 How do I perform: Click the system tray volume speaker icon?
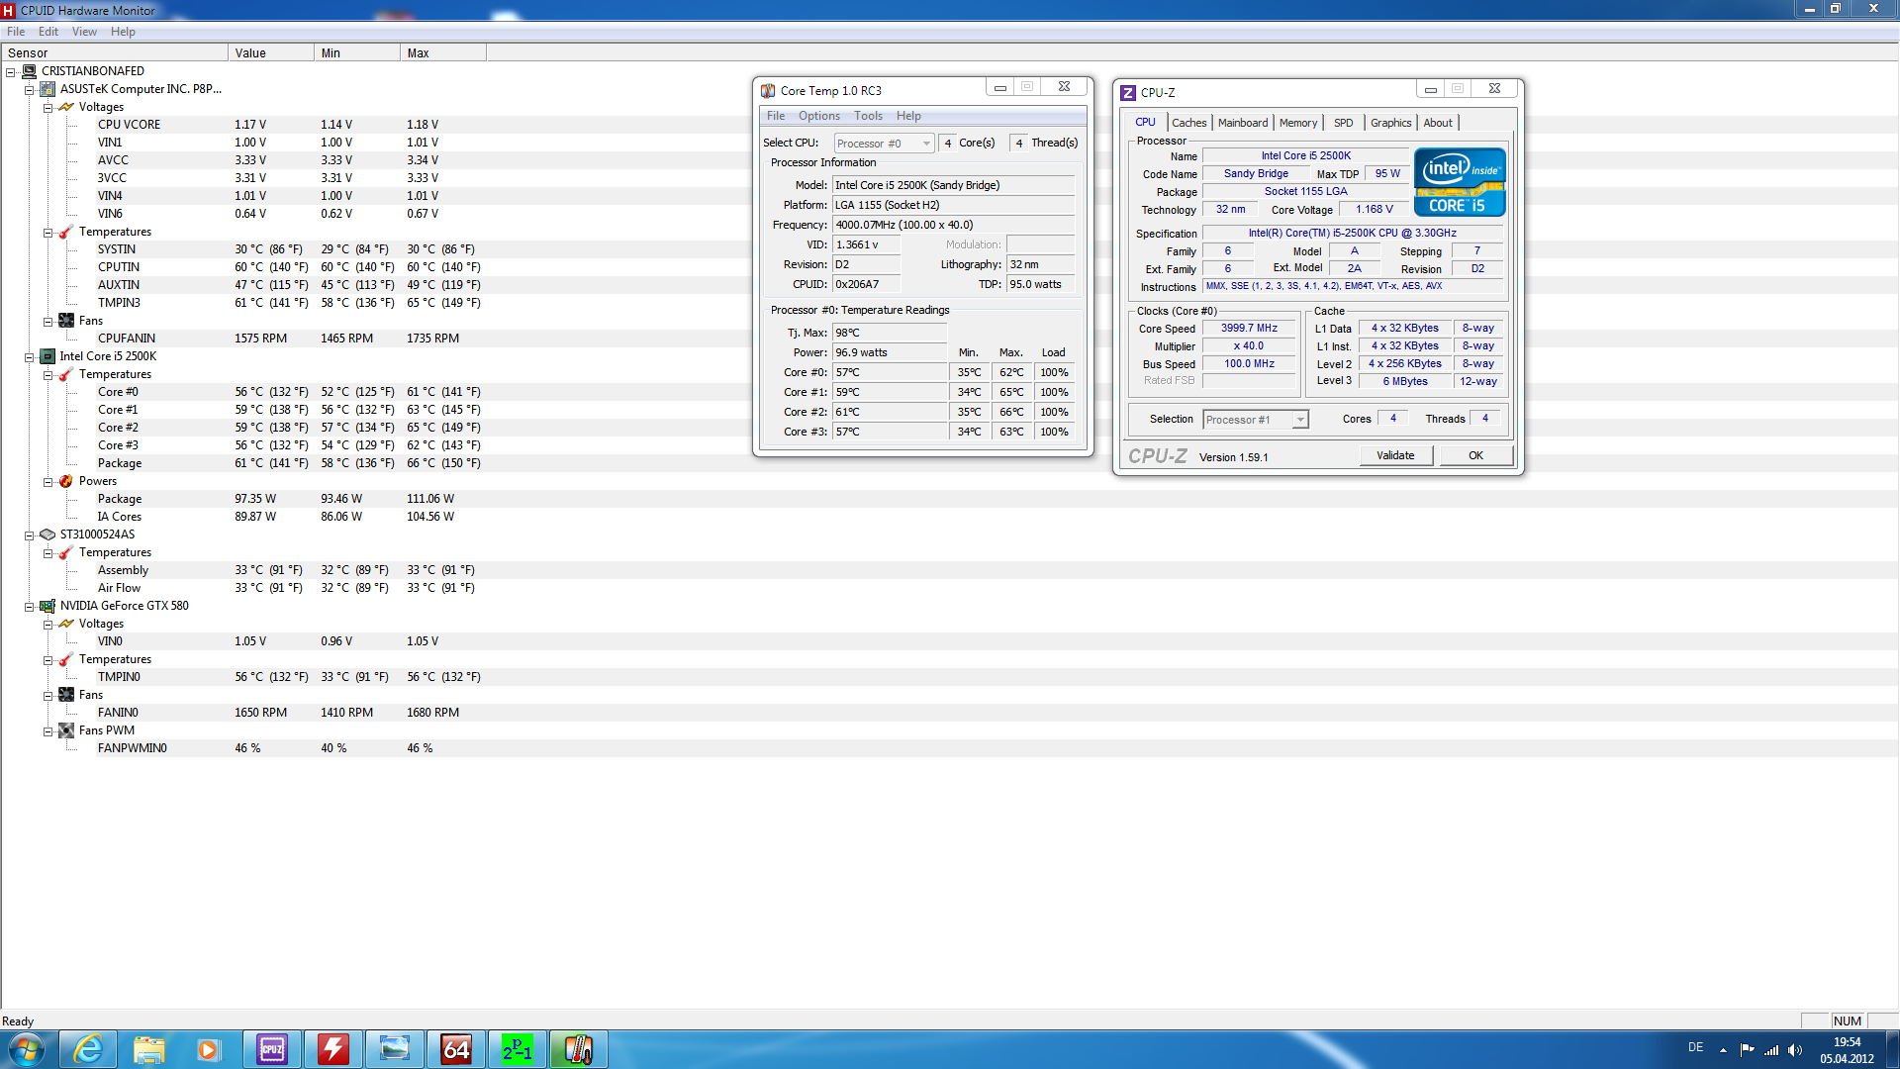pos(1795,1050)
